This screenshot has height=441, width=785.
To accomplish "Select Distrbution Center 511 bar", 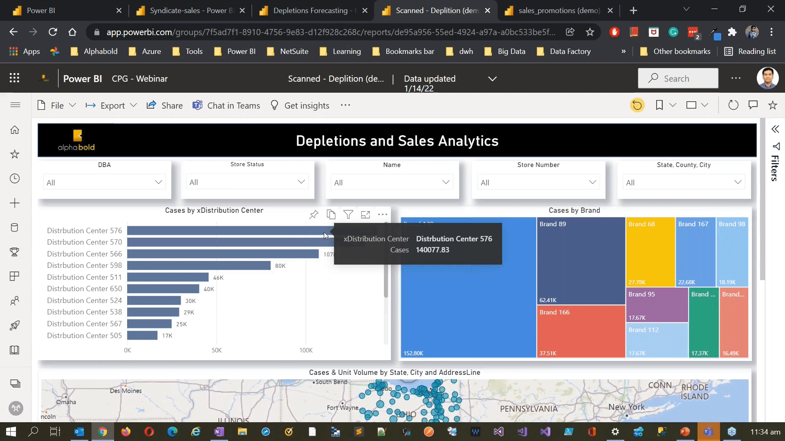I will pos(168,277).
